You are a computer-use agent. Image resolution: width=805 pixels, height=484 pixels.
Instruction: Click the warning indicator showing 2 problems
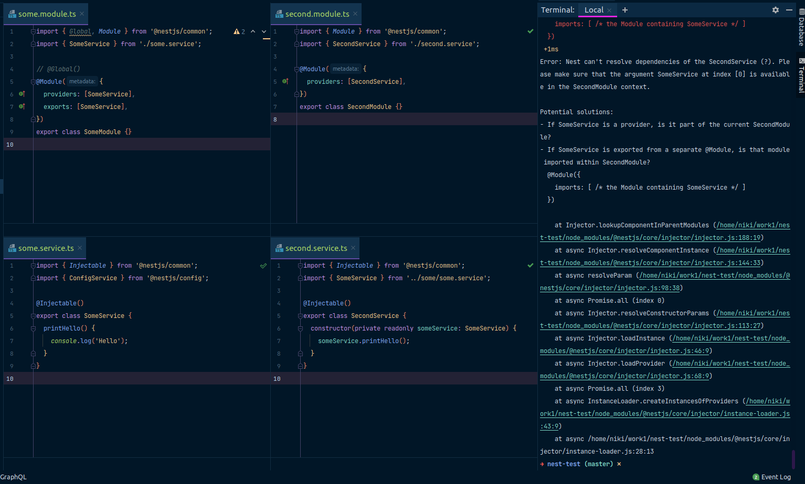239,31
